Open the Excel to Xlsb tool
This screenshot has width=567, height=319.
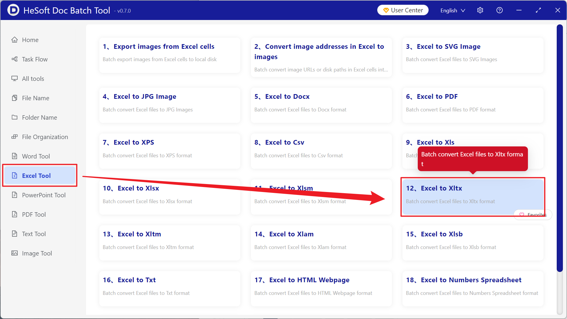[473, 243]
